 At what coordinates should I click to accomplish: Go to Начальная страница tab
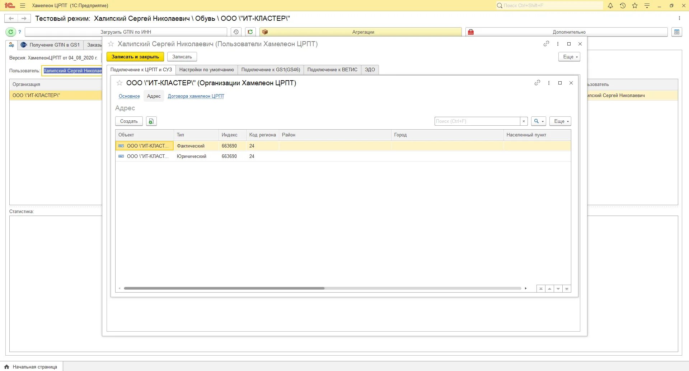pos(31,367)
